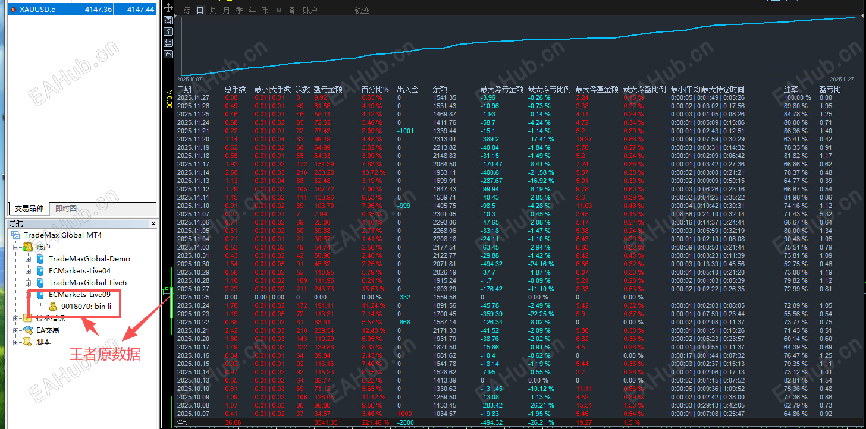Click the 清 clear icon in sidebar
866x429 pixels.
[168, 20]
